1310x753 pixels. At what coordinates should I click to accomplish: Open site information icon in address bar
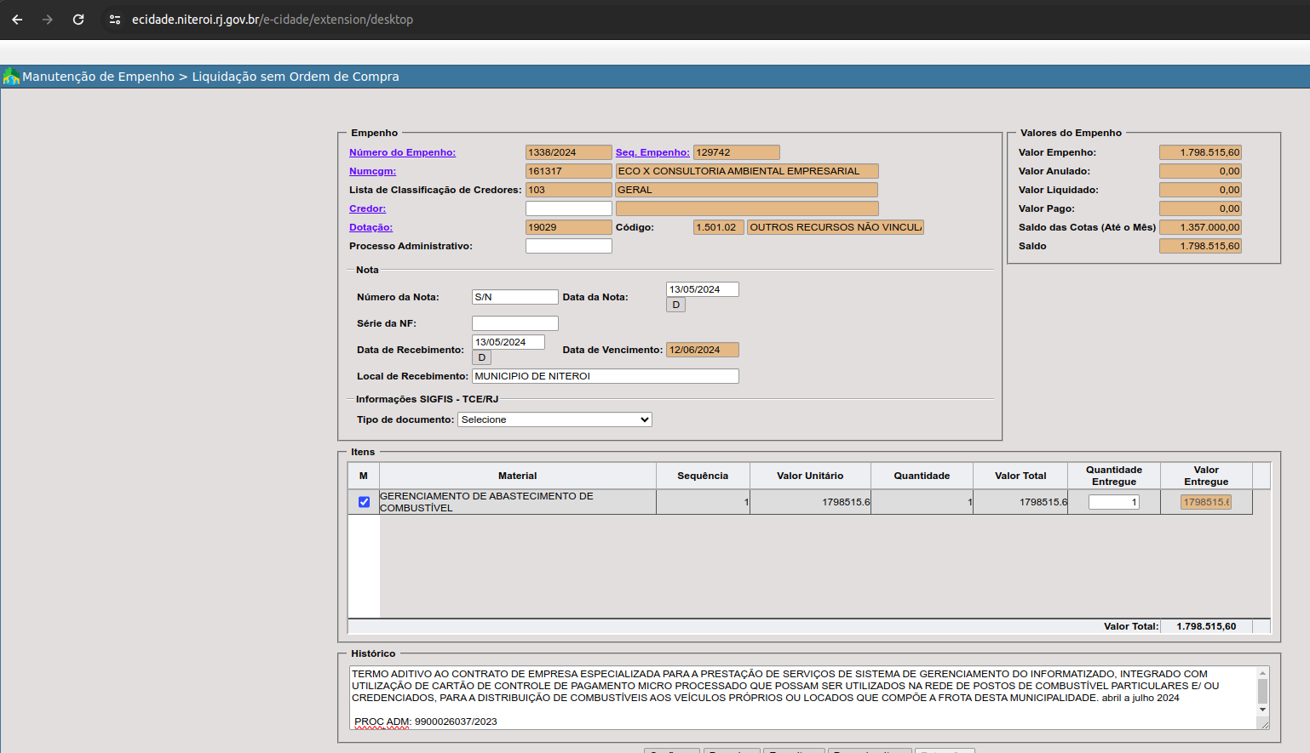tap(115, 20)
